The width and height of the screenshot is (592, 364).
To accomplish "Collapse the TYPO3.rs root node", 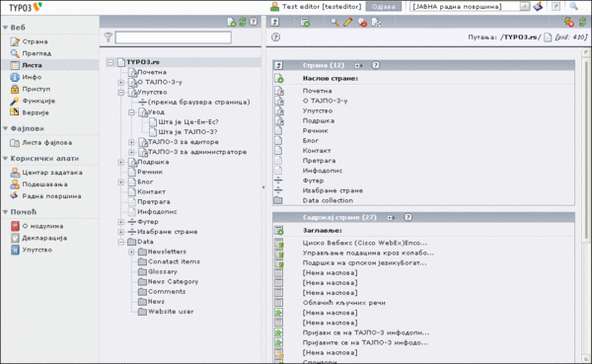I will (x=111, y=62).
